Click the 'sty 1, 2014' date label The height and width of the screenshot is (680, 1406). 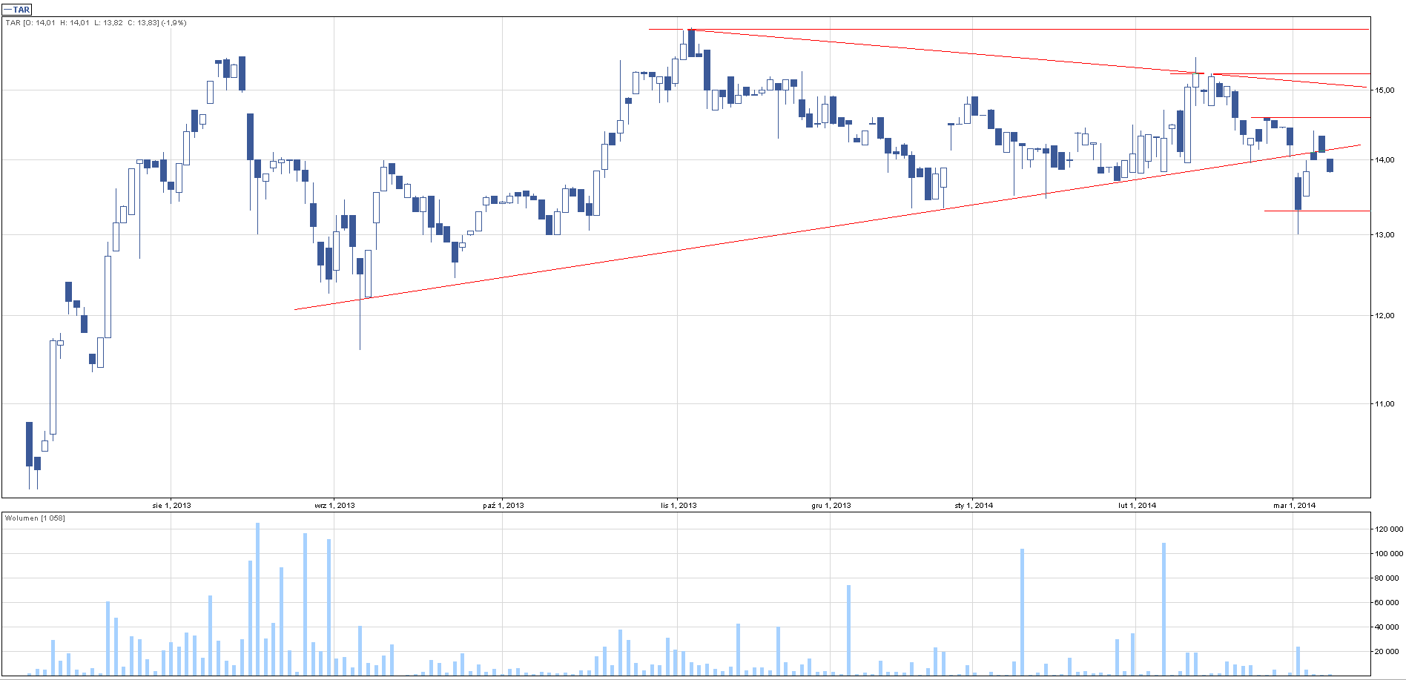974,506
